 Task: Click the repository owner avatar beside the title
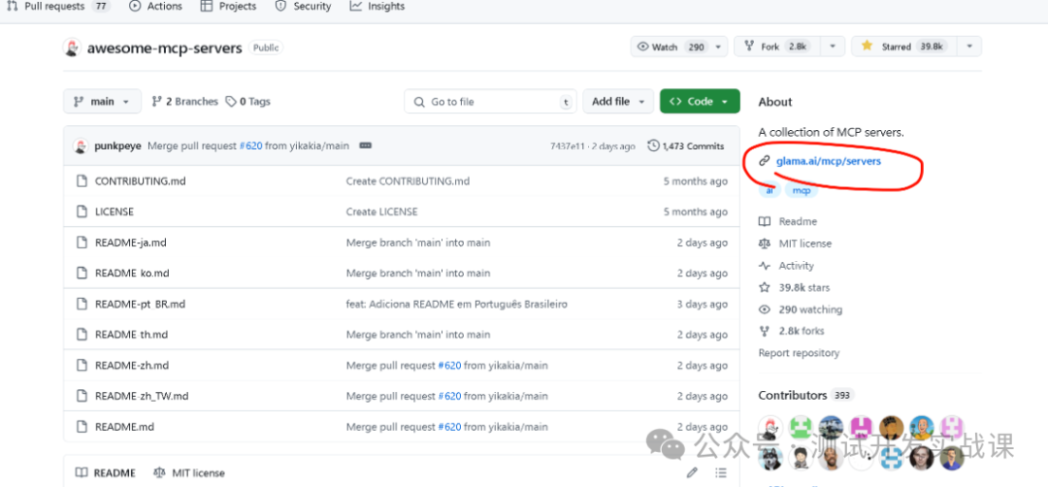pos(72,49)
